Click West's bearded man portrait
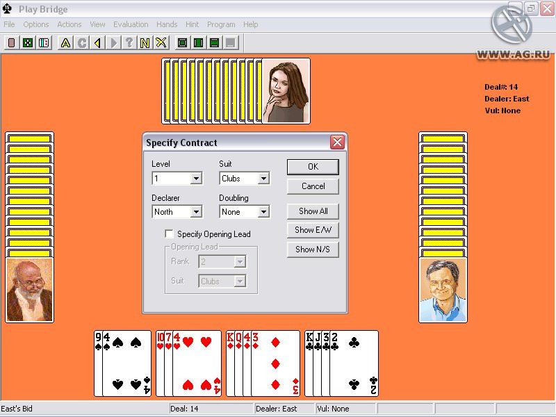The height and width of the screenshot is (417, 556). pos(29,290)
